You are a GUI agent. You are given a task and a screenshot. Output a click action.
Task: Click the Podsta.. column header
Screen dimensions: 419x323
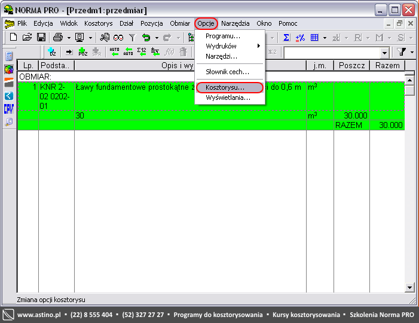[56, 66]
